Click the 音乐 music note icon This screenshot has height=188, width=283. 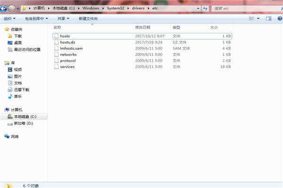(x=10, y=96)
